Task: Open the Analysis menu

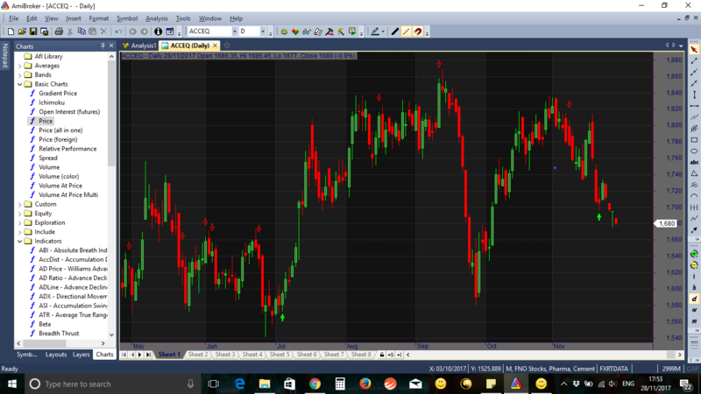Action: click(x=157, y=18)
